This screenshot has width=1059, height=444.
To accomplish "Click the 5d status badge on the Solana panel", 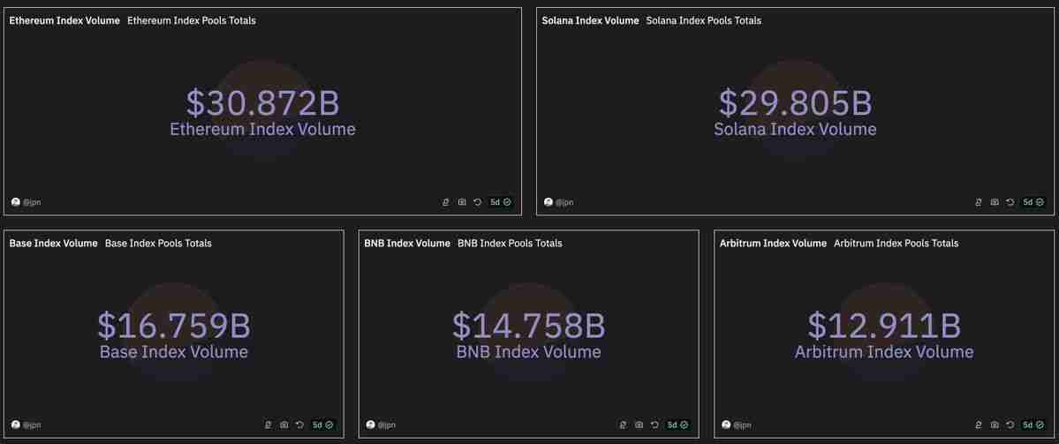I will coord(1033,202).
